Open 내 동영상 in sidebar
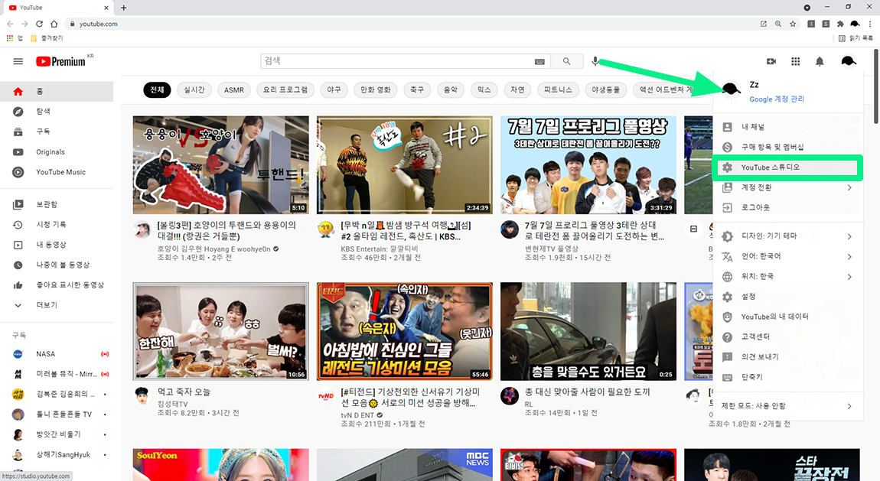The width and height of the screenshot is (880, 481). pos(57,245)
